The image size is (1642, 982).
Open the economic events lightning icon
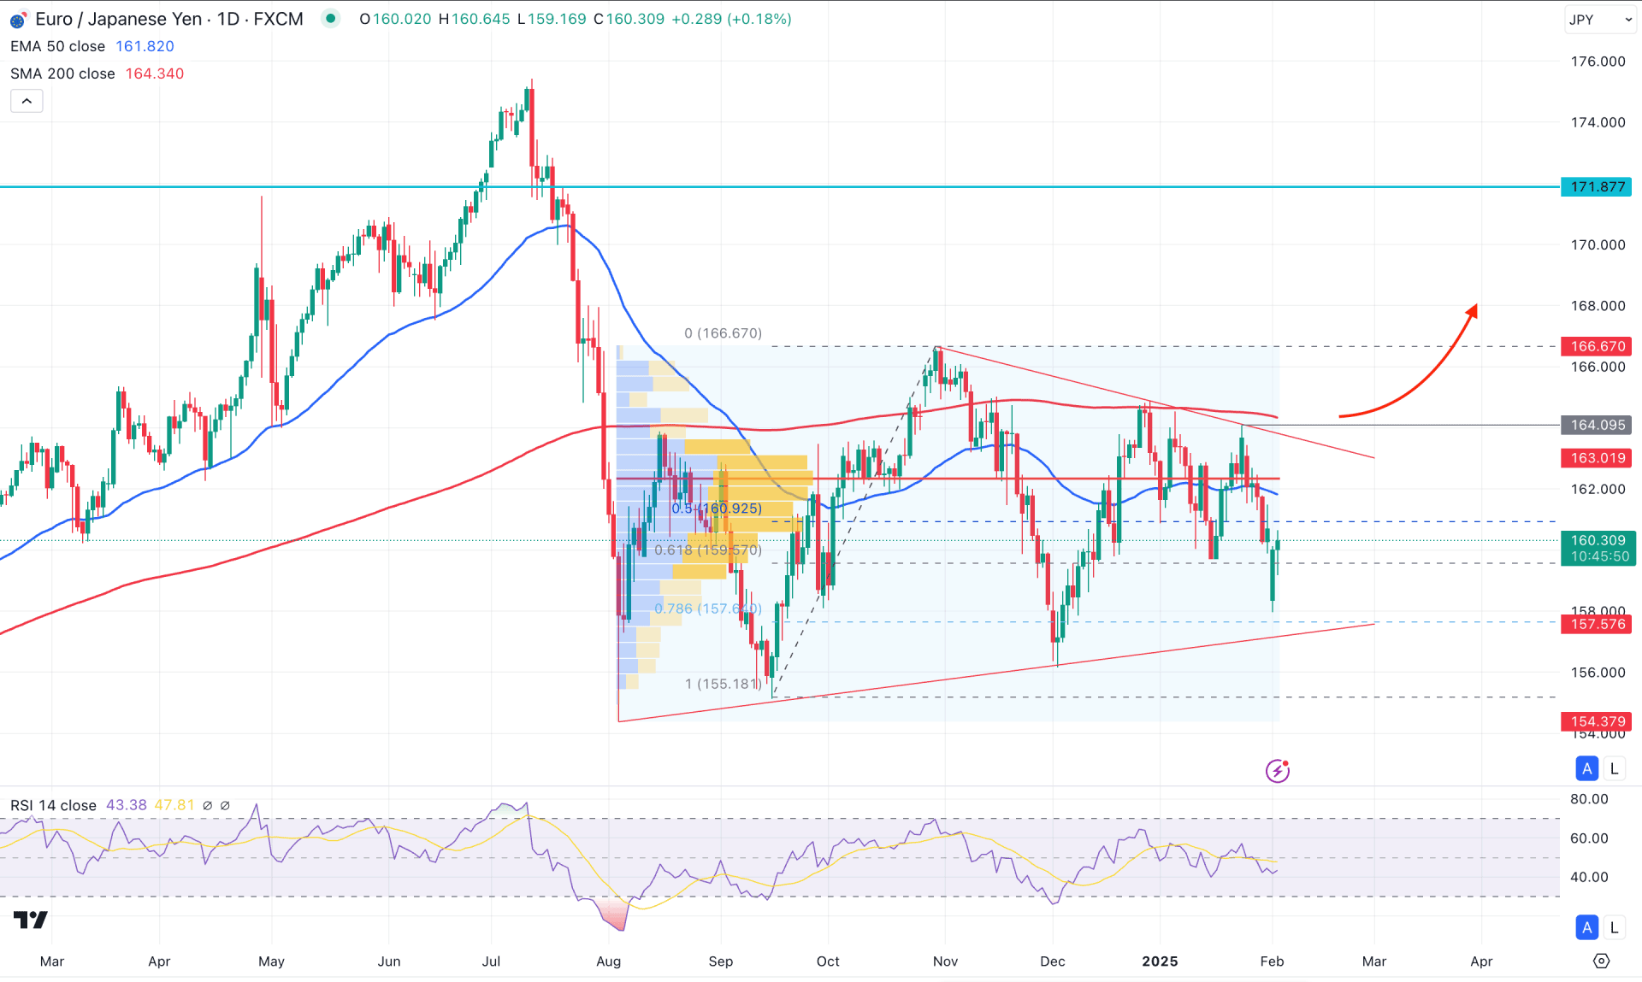click(1278, 771)
